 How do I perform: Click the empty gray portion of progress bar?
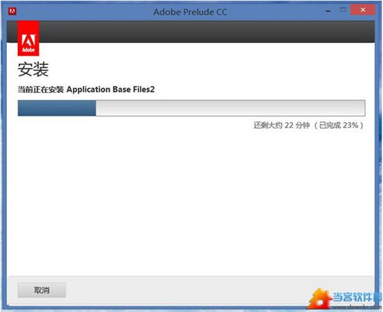click(x=230, y=108)
